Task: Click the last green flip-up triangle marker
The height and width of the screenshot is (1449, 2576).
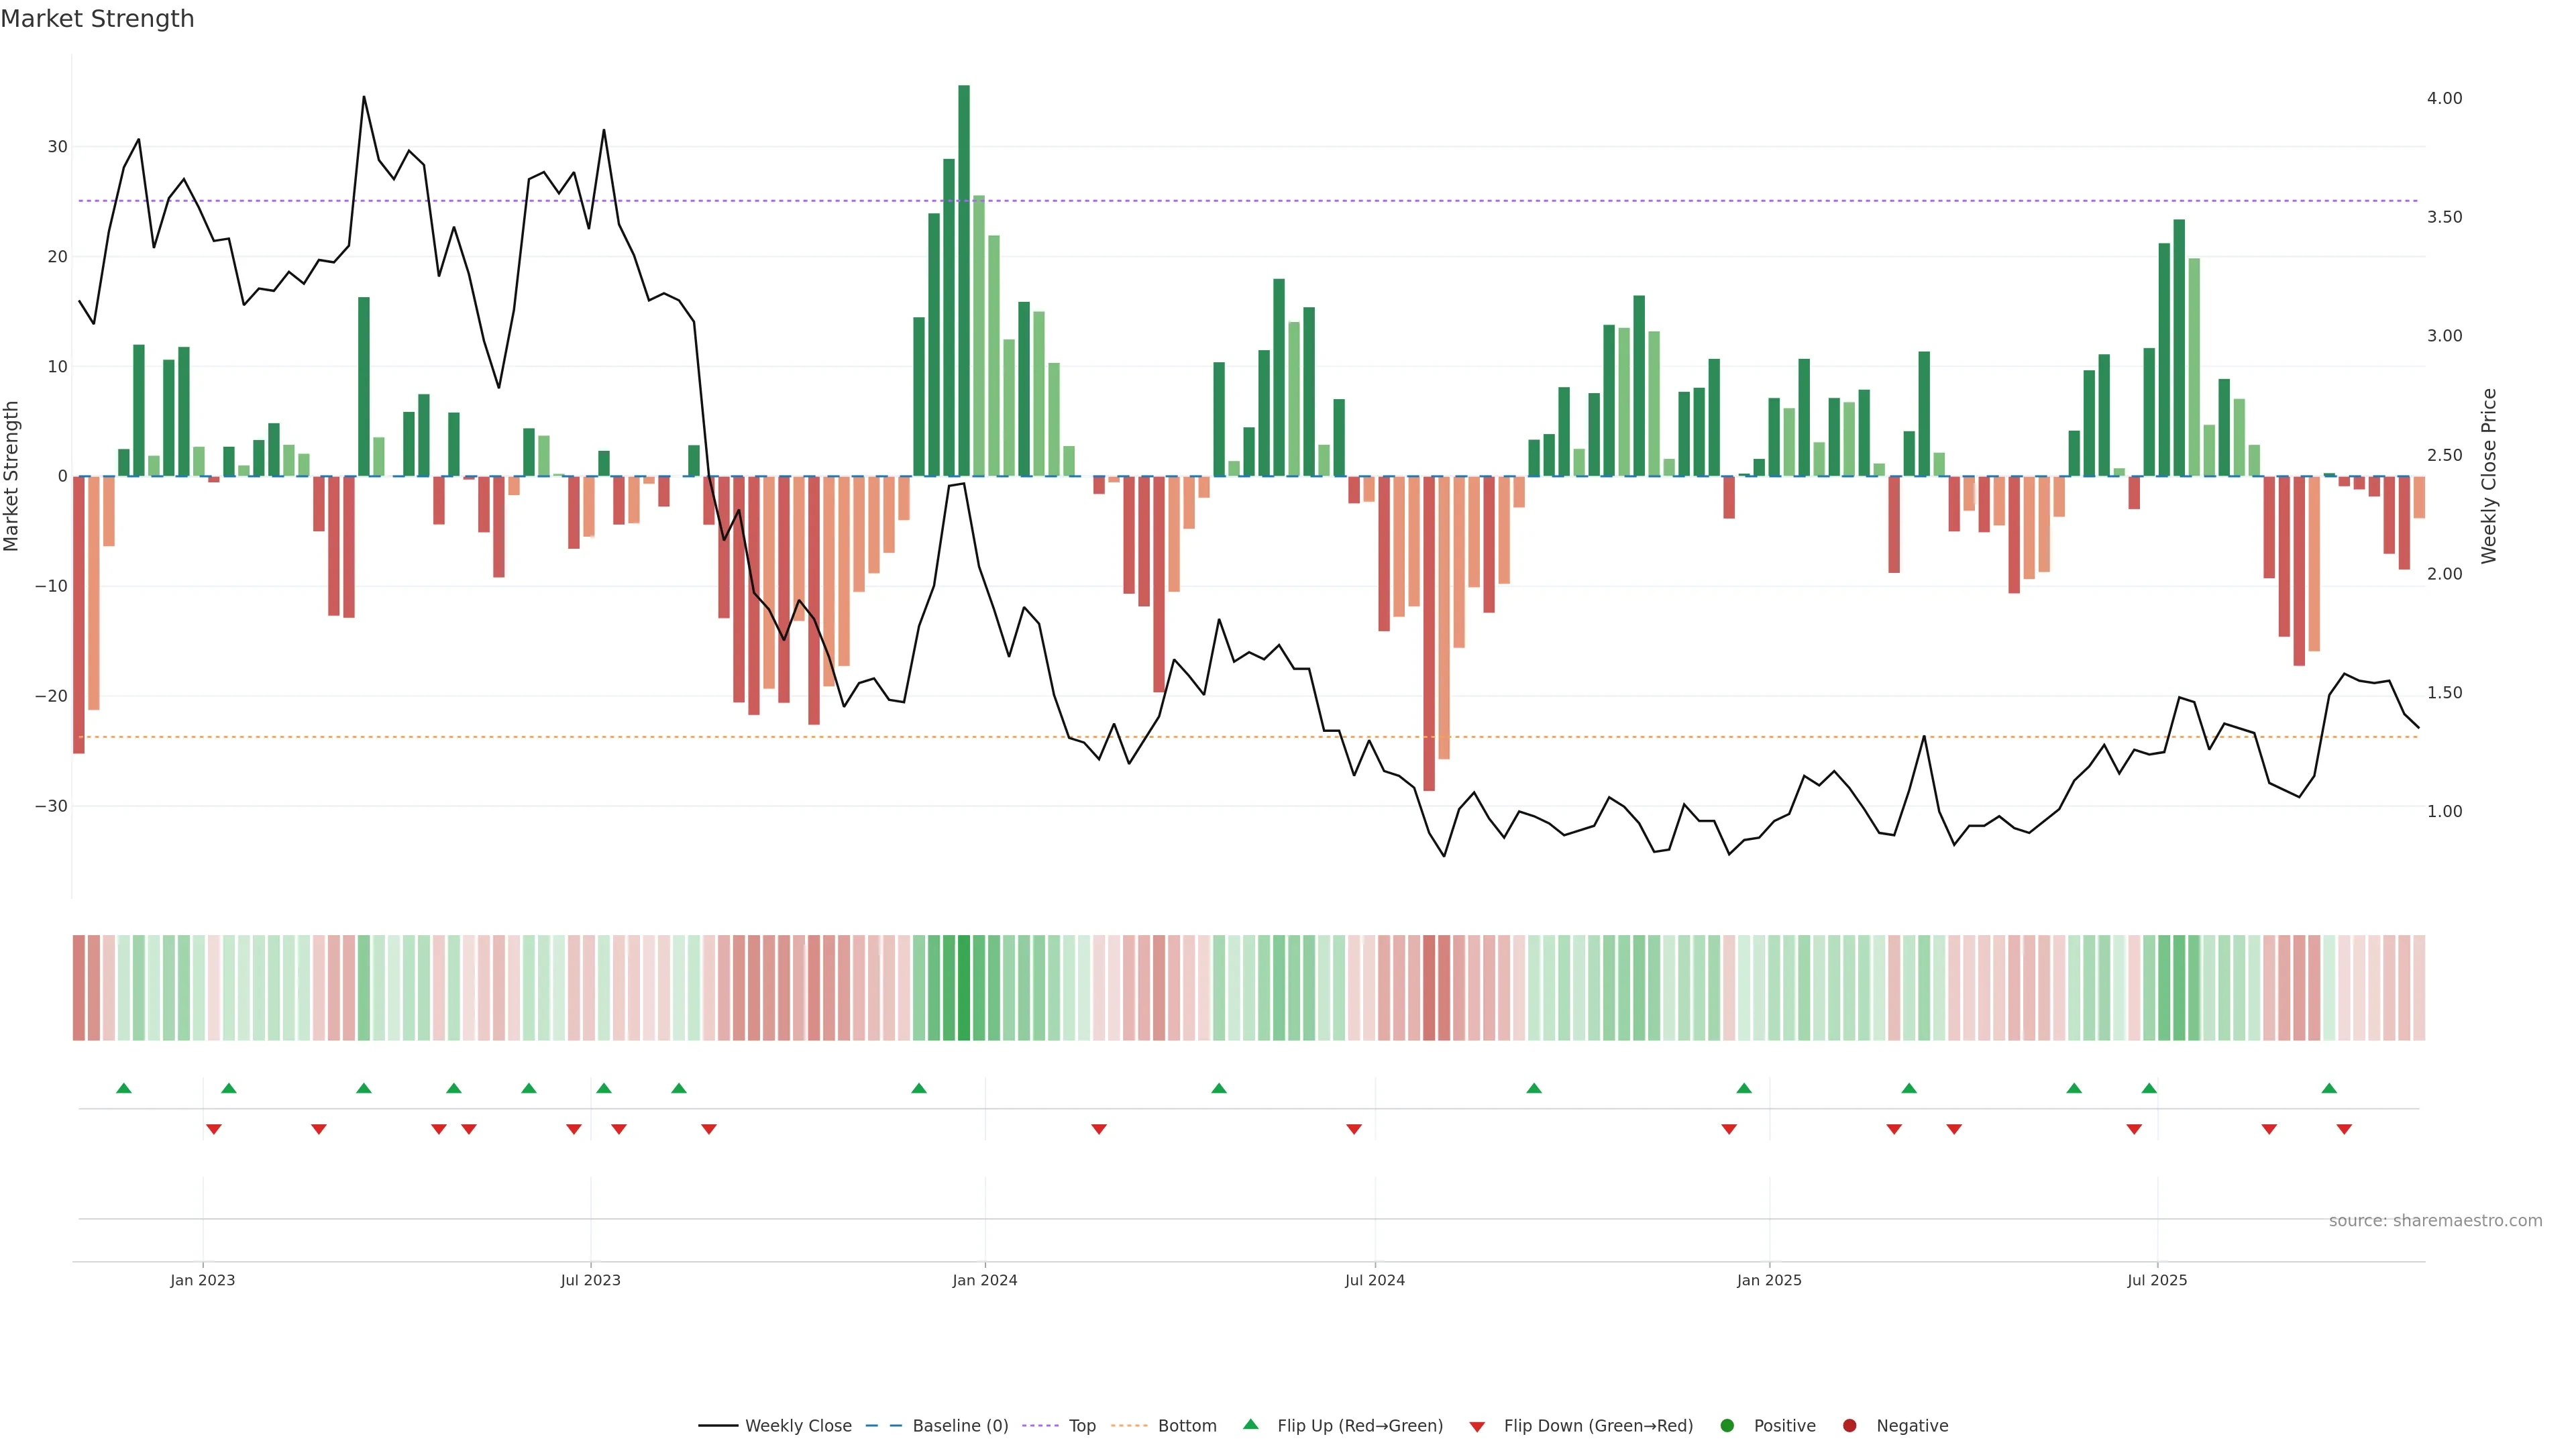Action: tap(2329, 1088)
